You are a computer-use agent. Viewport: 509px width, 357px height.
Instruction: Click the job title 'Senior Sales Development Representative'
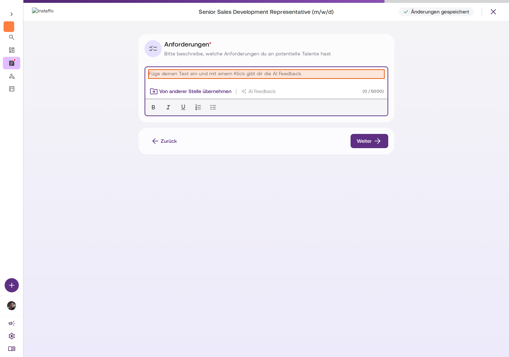266,12
